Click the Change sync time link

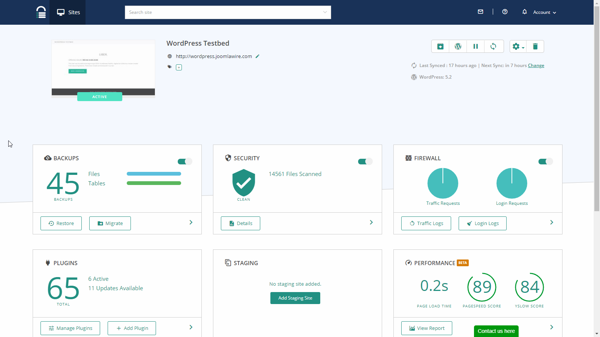tap(536, 66)
